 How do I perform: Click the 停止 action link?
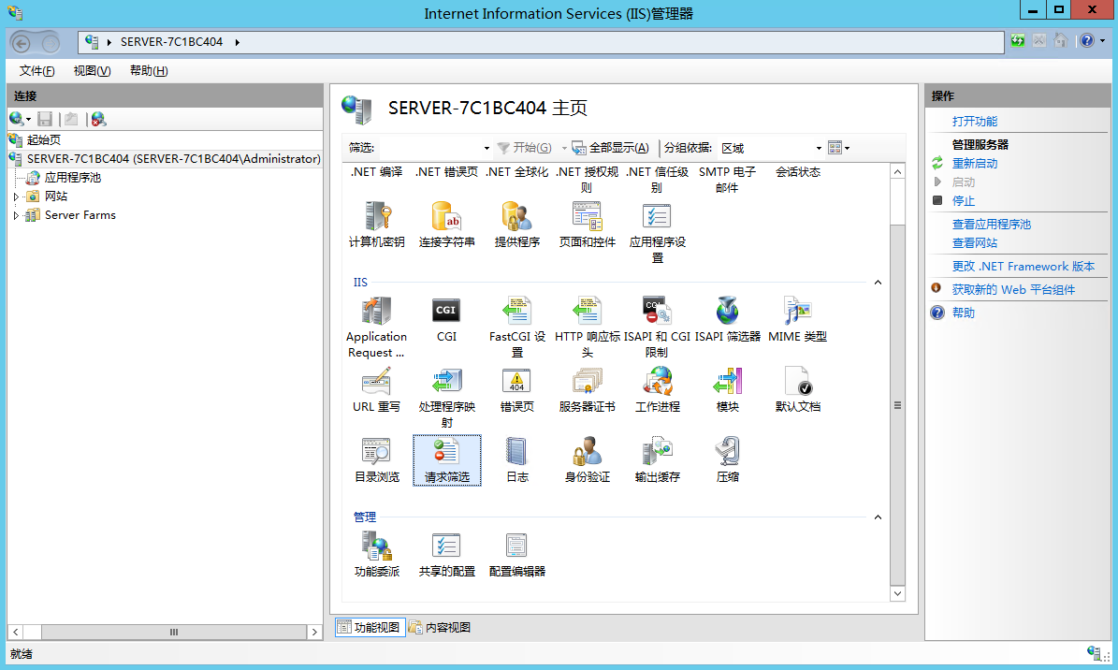pyautogui.click(x=964, y=201)
